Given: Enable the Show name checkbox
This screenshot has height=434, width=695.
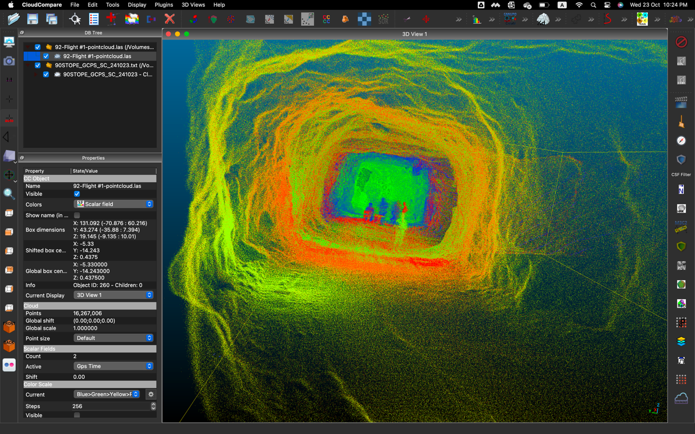Looking at the screenshot, I should (x=77, y=215).
